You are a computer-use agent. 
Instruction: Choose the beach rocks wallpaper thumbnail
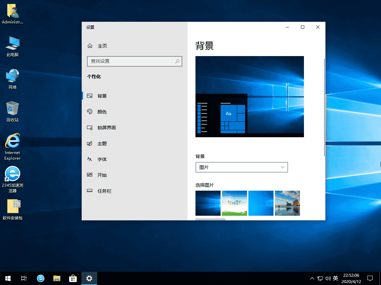pyautogui.click(x=287, y=203)
